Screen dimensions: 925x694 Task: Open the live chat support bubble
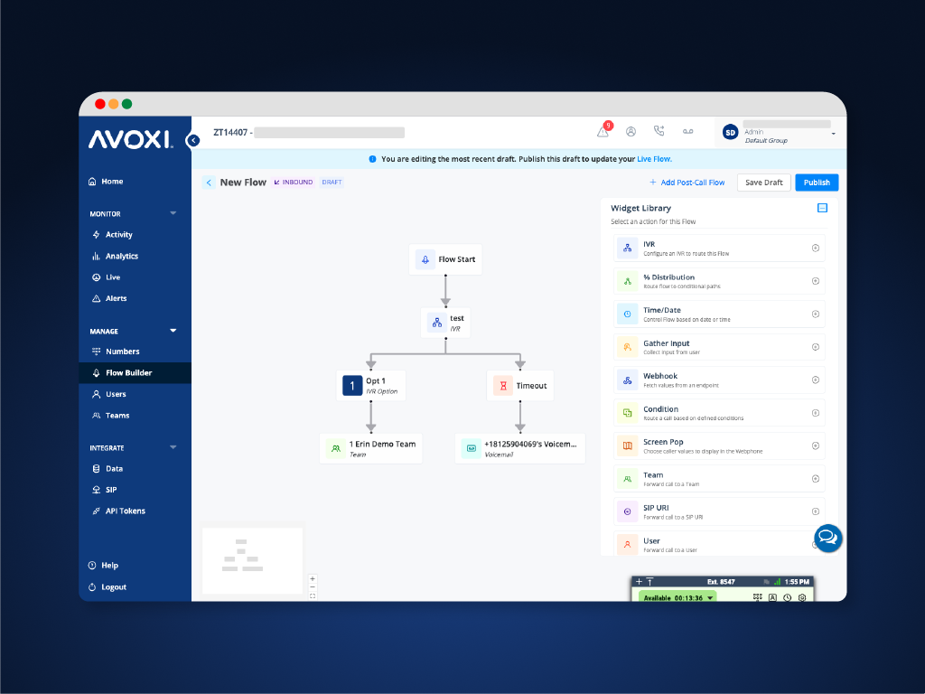[x=827, y=538]
